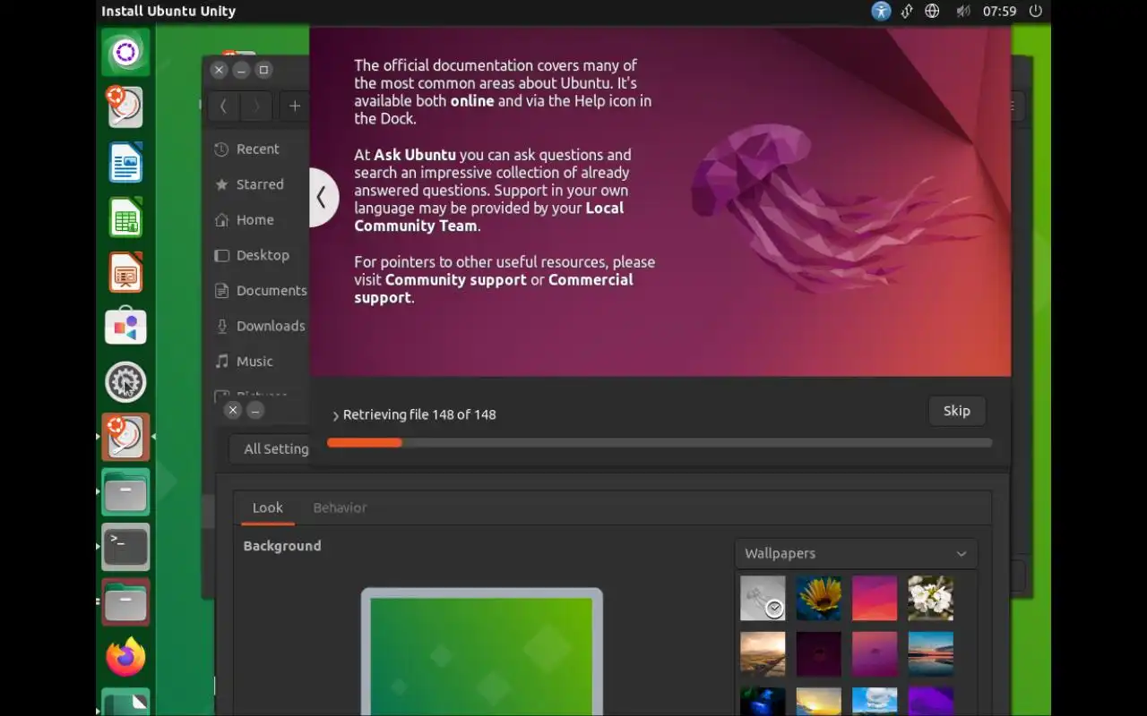Open the Ask Ubuntu link

[x=415, y=155]
